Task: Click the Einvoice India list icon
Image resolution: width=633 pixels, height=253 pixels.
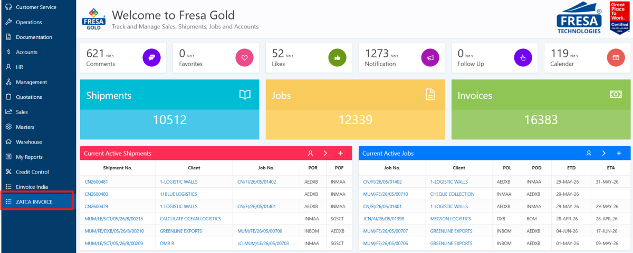Action: (x=8, y=187)
